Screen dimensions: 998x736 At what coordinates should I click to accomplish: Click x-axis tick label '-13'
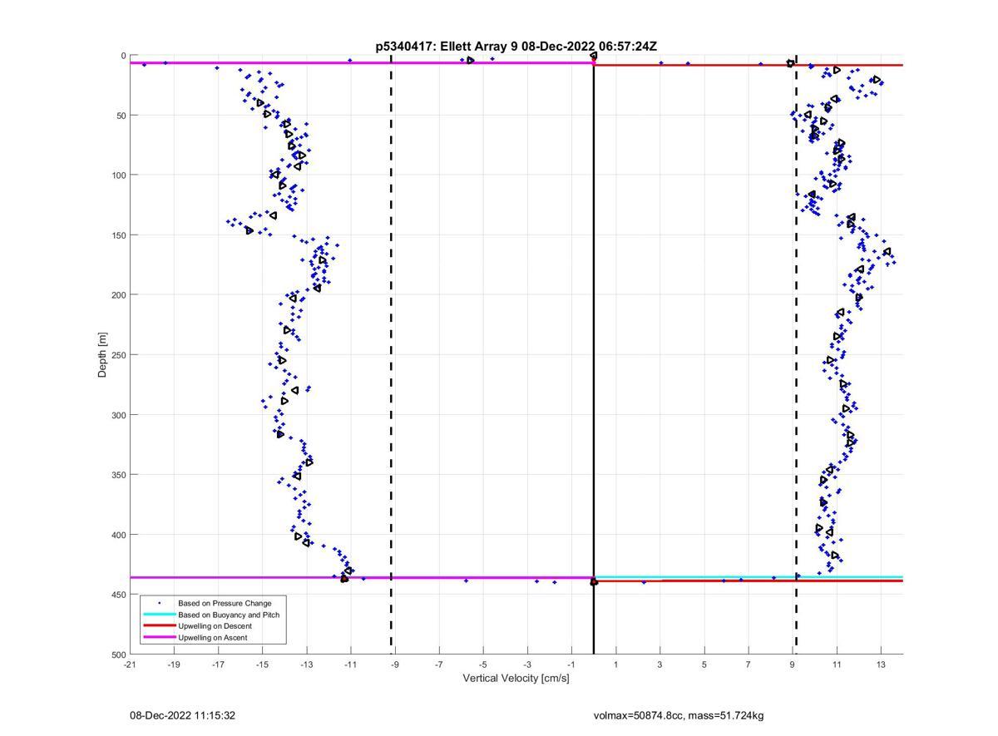pyautogui.click(x=306, y=664)
